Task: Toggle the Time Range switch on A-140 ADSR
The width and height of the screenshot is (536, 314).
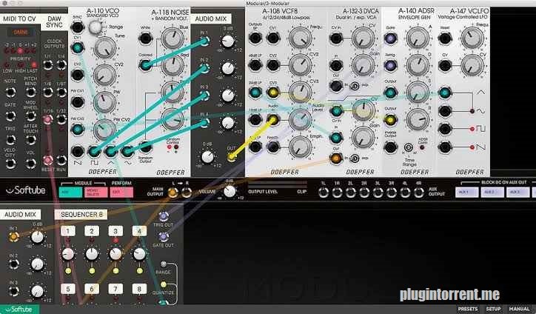Action: (408, 147)
